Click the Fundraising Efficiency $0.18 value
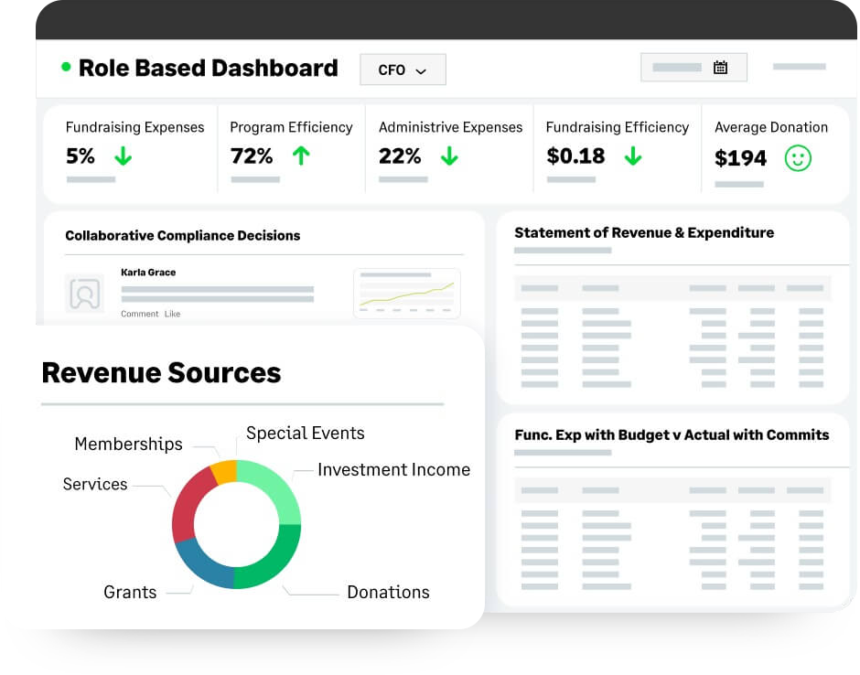 point(575,156)
